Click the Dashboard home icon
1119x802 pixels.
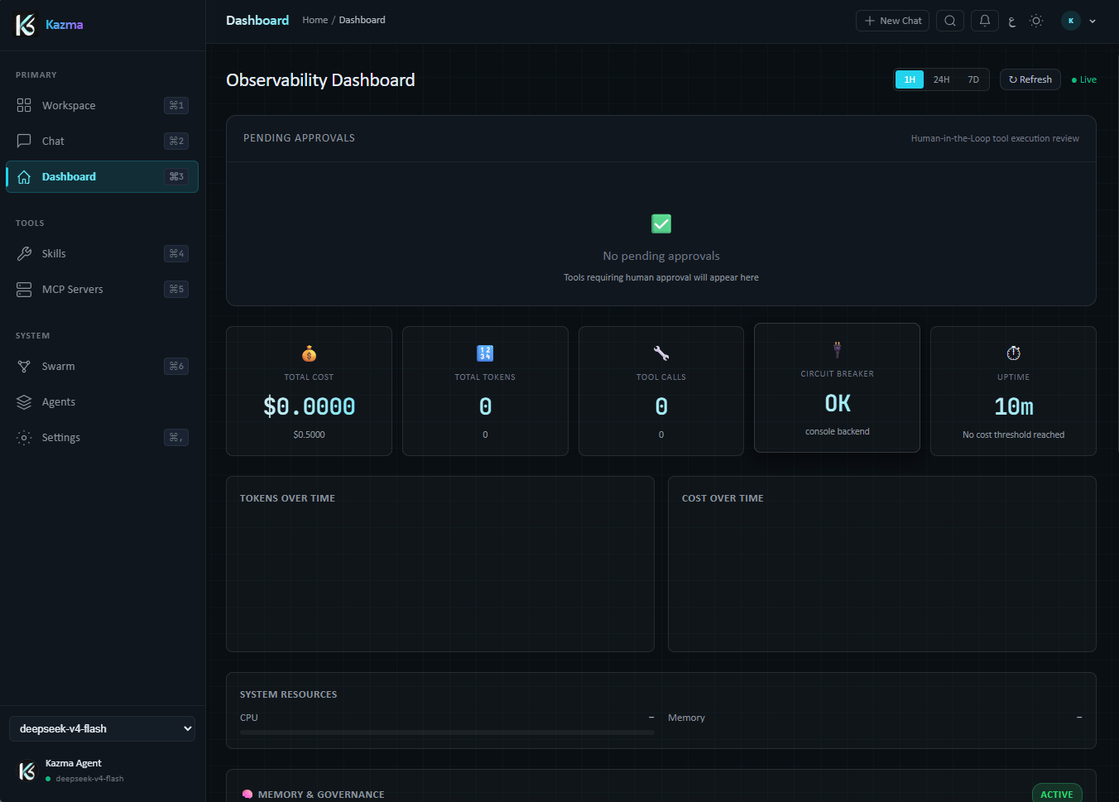(24, 176)
